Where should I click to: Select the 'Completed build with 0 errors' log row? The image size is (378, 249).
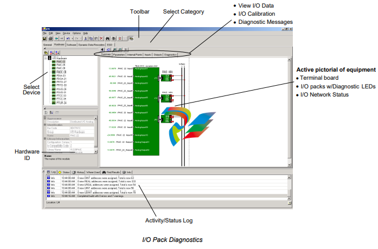pyautogui.click(x=167, y=196)
